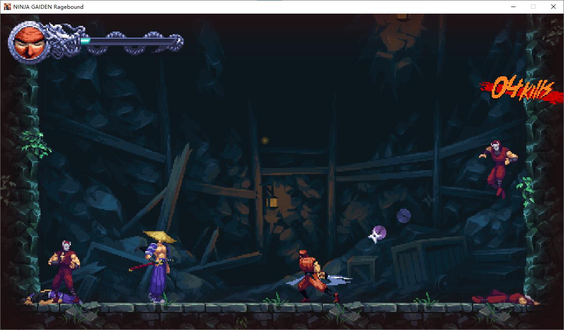564x330 pixels.
Task: Minimize the game window
Action: [513, 7]
